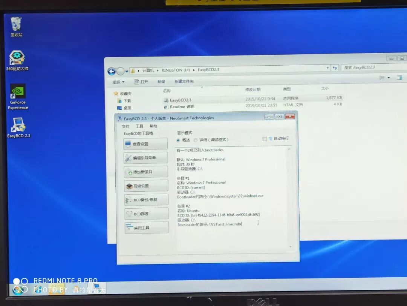Select the EasyBCD2.3 breadcrumb segment

click(208, 70)
